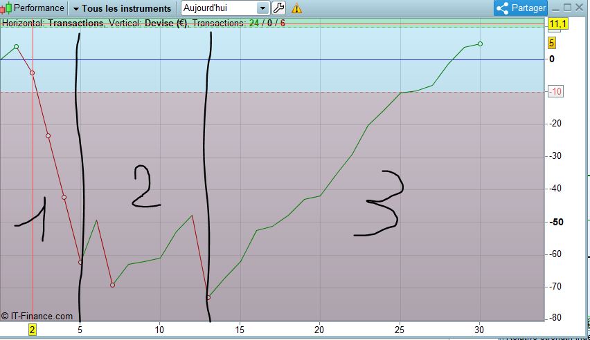Click the curve point at transaction 7
This screenshot has width=590, height=340.
112,285
